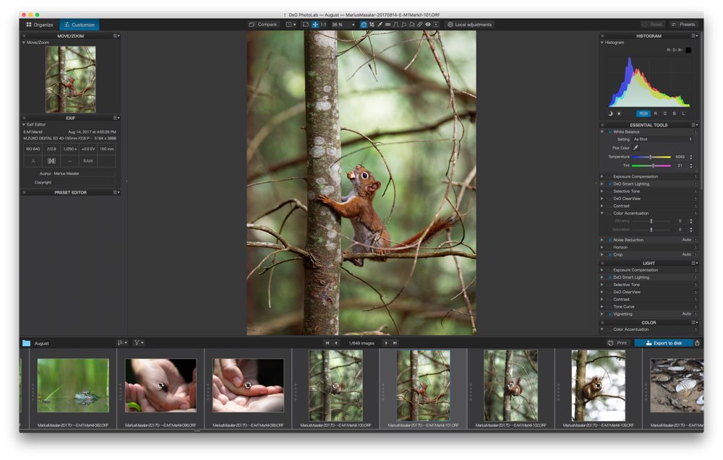The height and width of the screenshot is (460, 723).
Task: Toggle the White Balance enable switch
Action: [x=609, y=131]
